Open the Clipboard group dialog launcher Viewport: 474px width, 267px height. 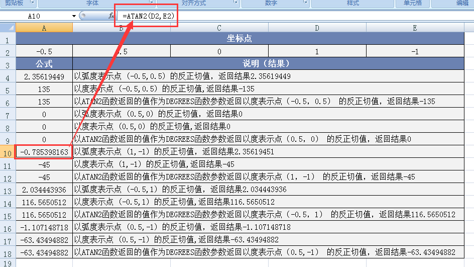click(x=32, y=2)
